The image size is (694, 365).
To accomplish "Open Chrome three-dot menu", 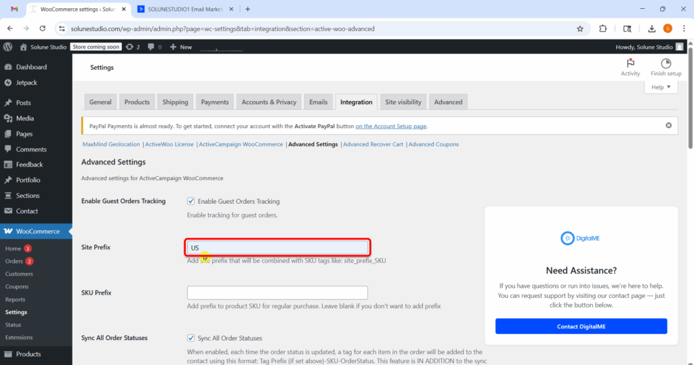I will [x=684, y=28].
